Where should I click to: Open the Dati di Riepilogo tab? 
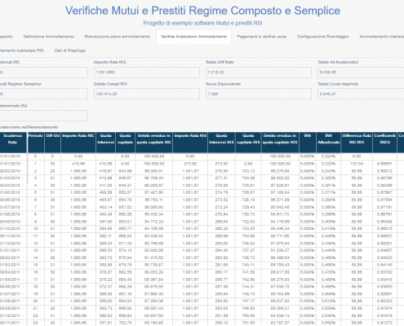point(70,51)
